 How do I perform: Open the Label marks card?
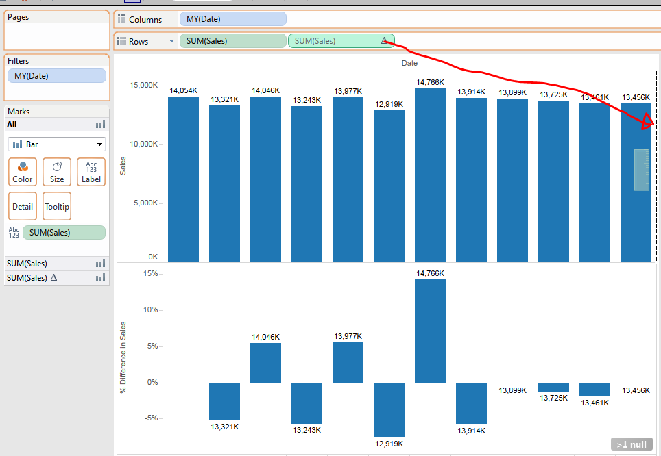(91, 172)
